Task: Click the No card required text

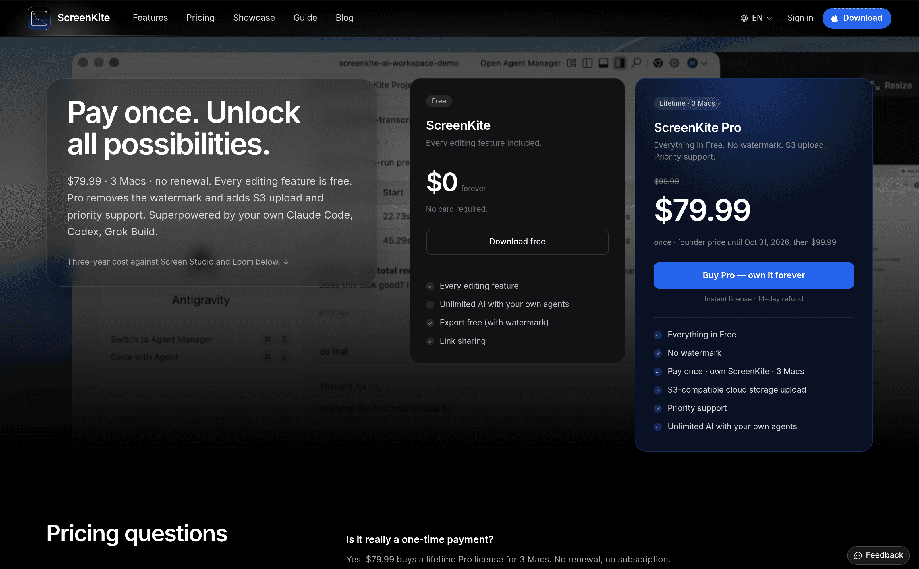Action: pyautogui.click(x=457, y=209)
